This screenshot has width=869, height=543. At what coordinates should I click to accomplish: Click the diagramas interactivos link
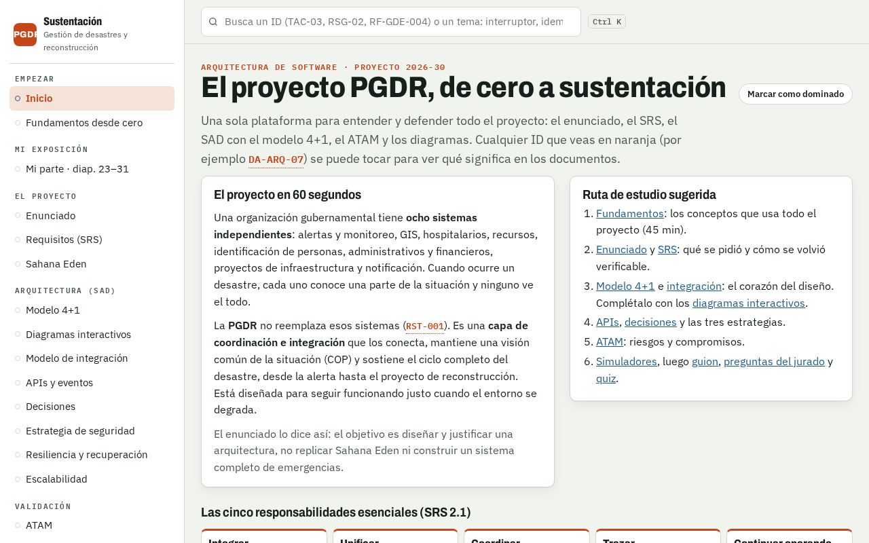coord(749,303)
